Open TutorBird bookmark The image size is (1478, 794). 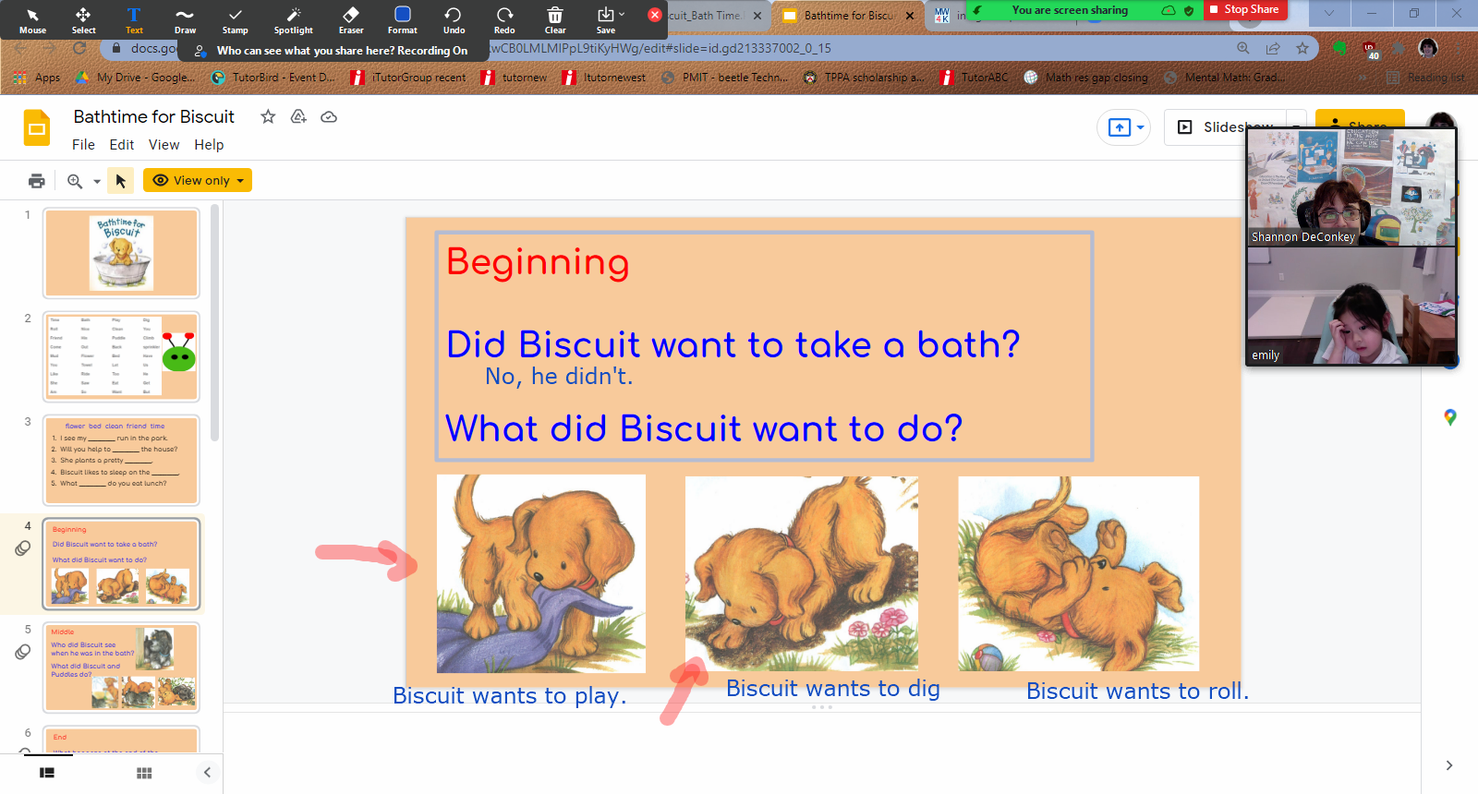(x=273, y=78)
